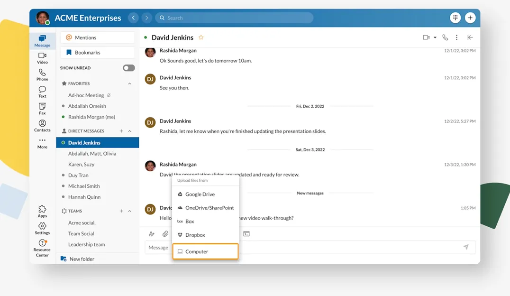The image size is (510, 296).
Task: Click the Search field in the header
Action: click(x=234, y=18)
